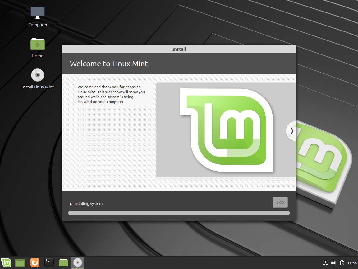The width and height of the screenshot is (358, 269).
Task: Click the power manager tray icon
Action: pos(342,263)
